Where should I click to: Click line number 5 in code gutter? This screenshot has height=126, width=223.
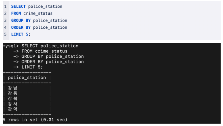[x=5, y=34]
